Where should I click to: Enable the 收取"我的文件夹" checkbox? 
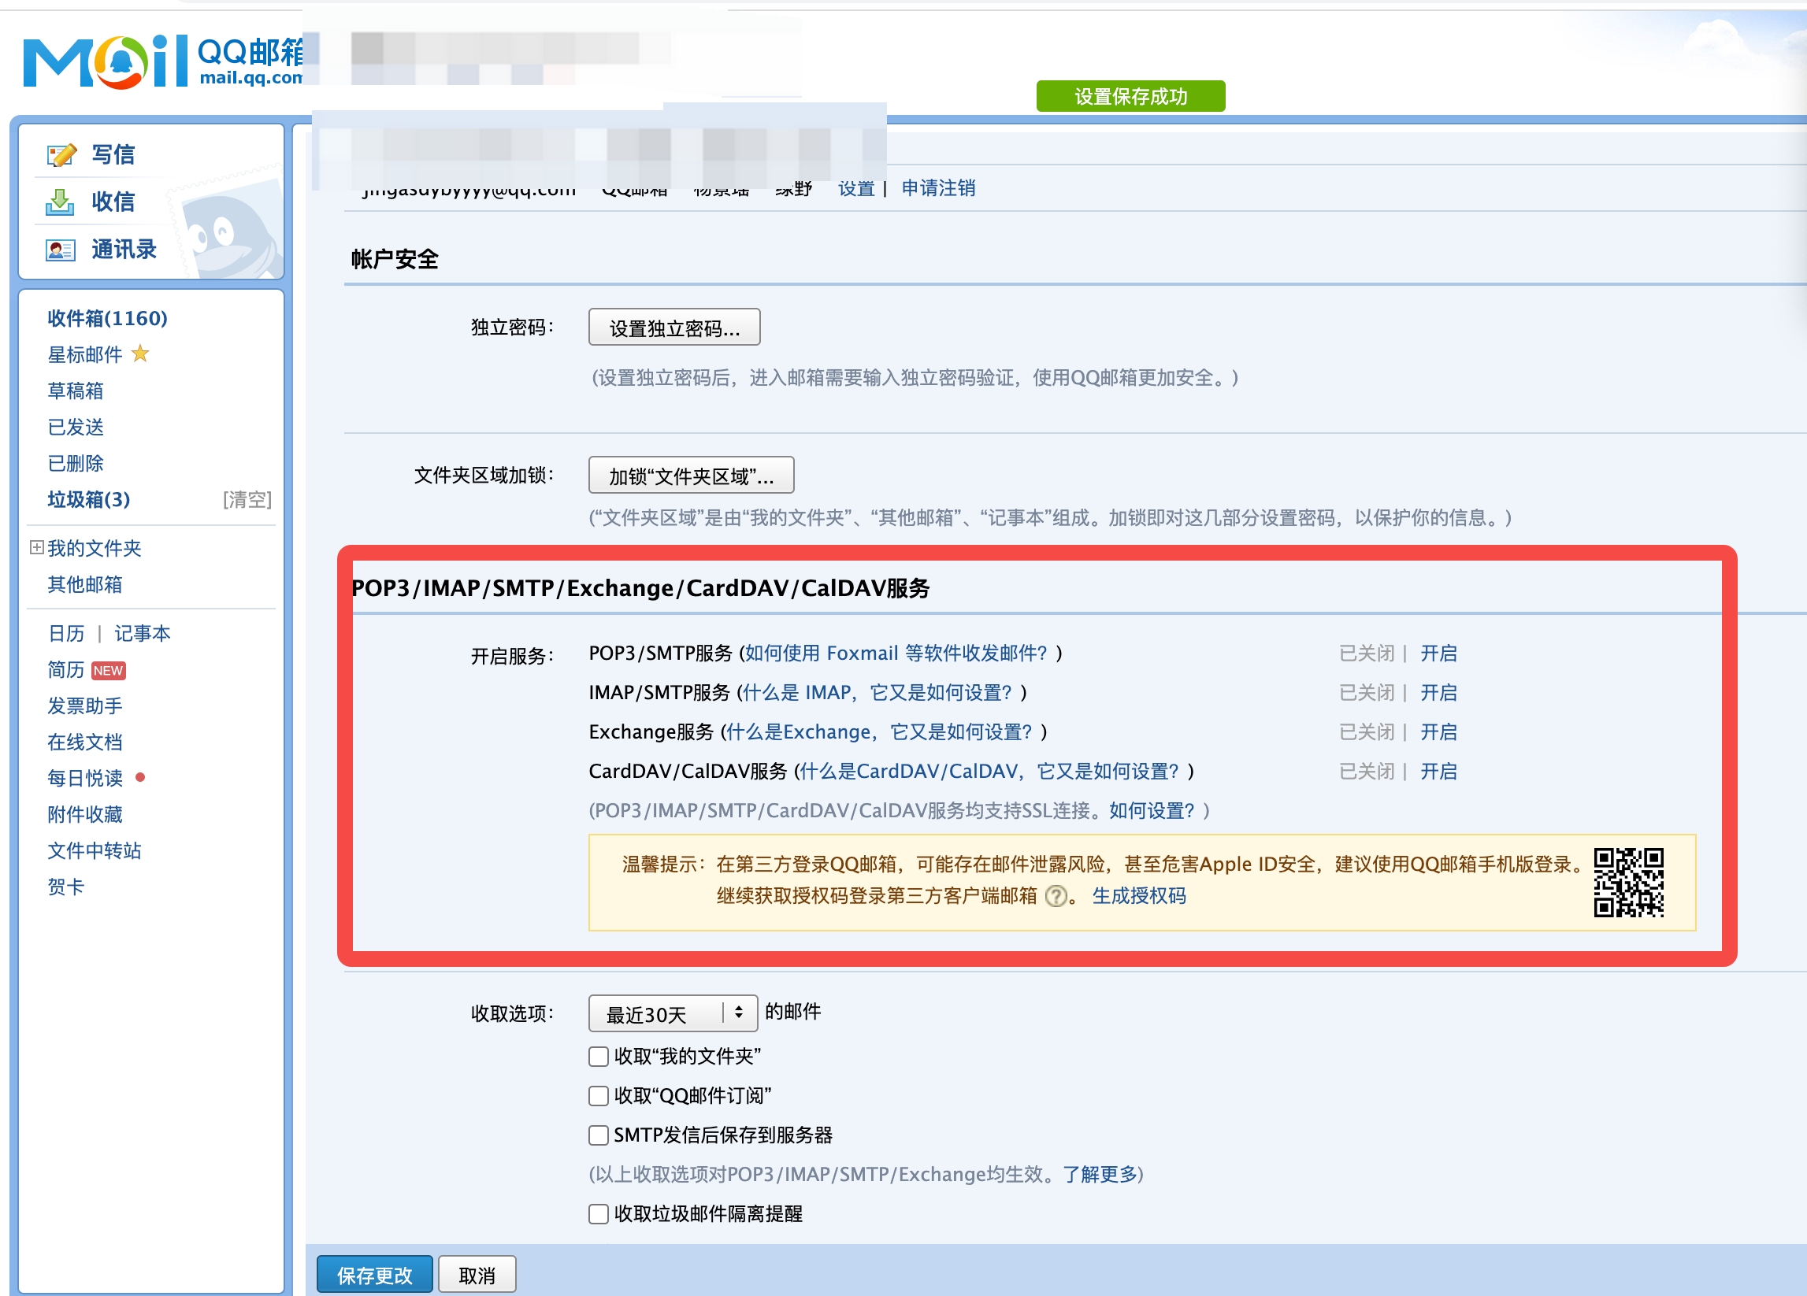pos(599,1057)
